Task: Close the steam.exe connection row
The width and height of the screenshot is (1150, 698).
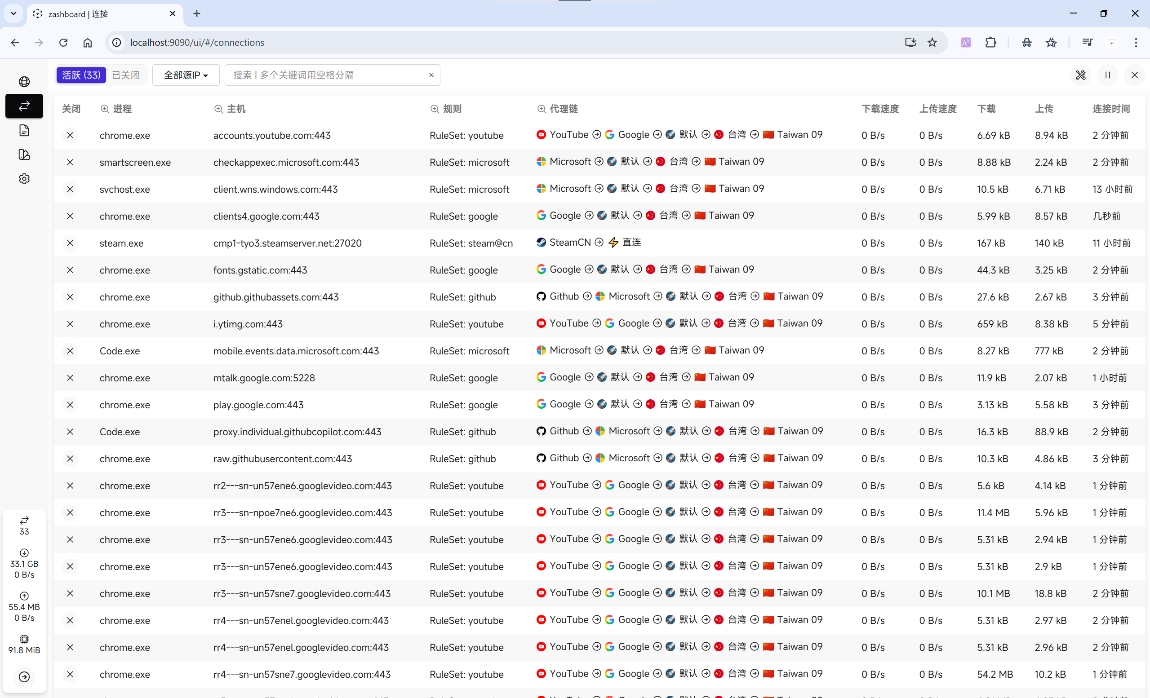Action: click(x=70, y=243)
